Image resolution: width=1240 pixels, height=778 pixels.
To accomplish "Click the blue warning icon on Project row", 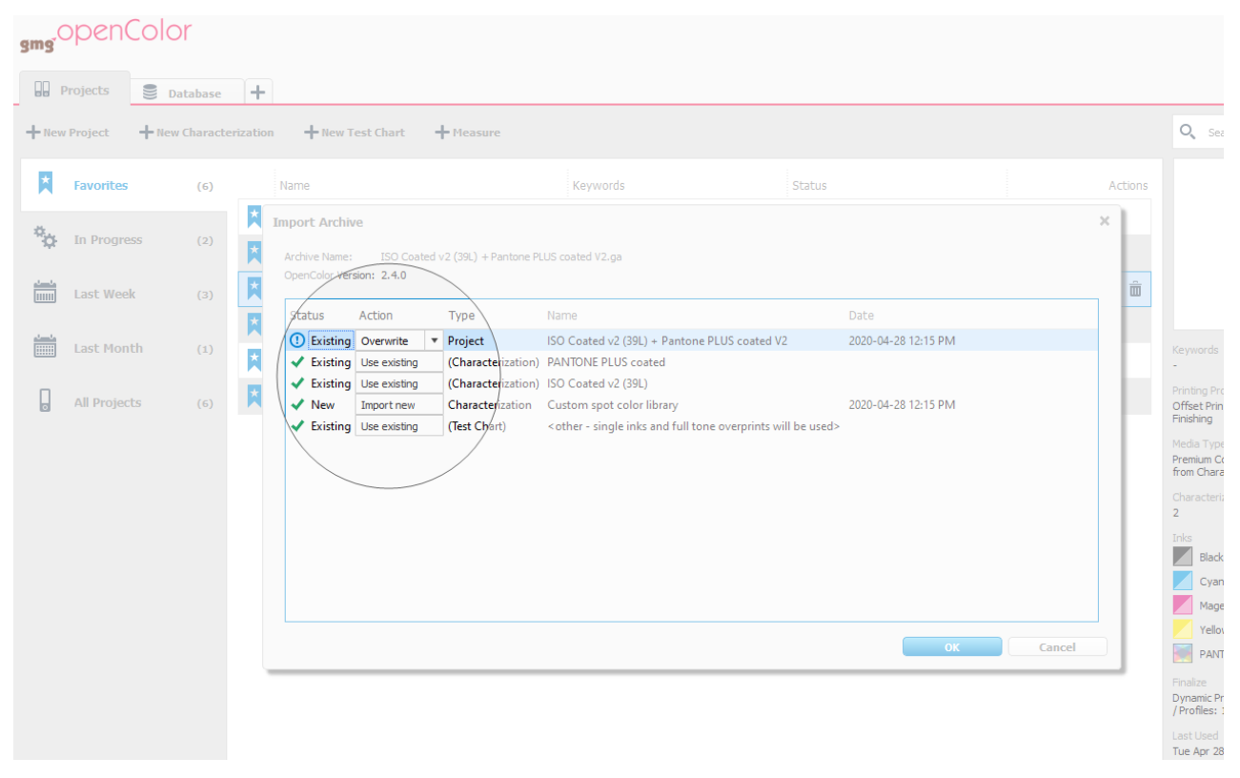I will tap(297, 340).
